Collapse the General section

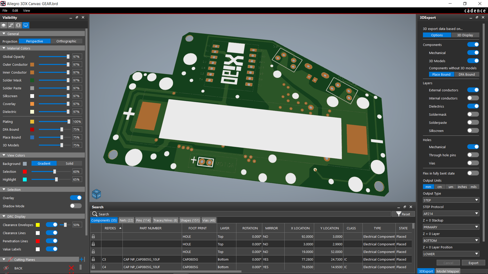(x=4, y=34)
